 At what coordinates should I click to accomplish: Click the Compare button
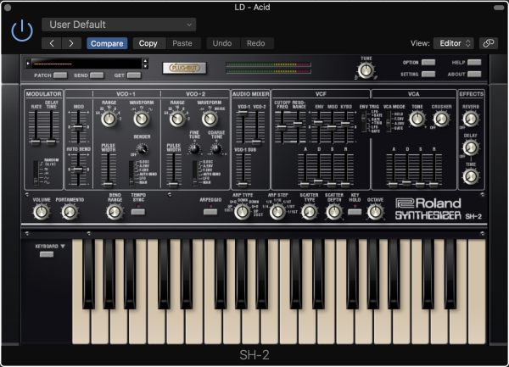pos(107,43)
